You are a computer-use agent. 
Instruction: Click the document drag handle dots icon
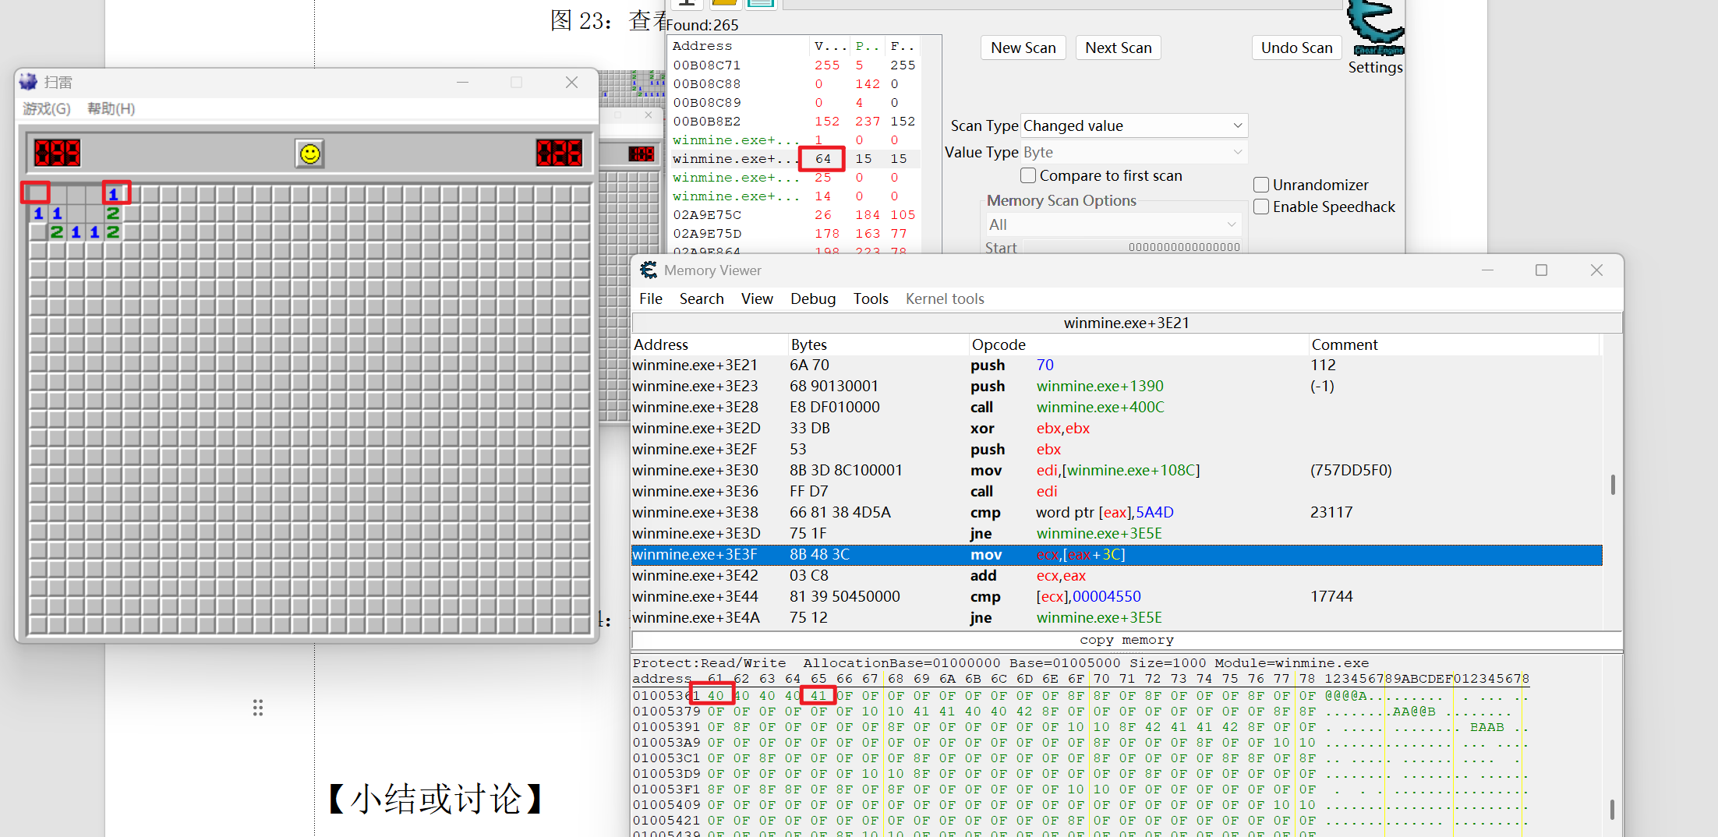coord(258,708)
